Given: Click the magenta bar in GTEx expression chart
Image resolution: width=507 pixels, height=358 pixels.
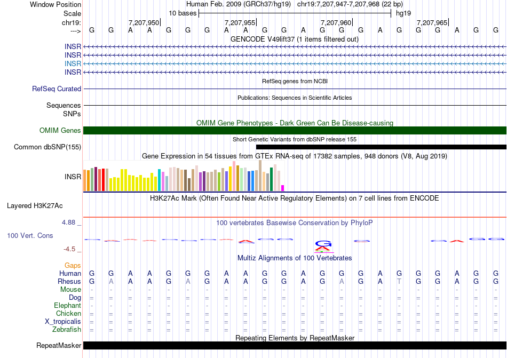Looking at the screenshot, I should point(283,188).
